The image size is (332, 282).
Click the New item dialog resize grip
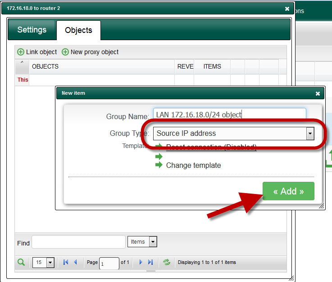321,206
